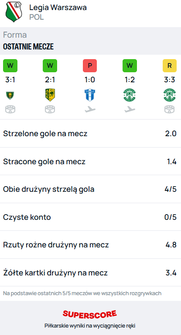This screenshot has width=181, height=335.
Task: Click the Hibernian crest under 1:2 result
Action: click(x=130, y=95)
